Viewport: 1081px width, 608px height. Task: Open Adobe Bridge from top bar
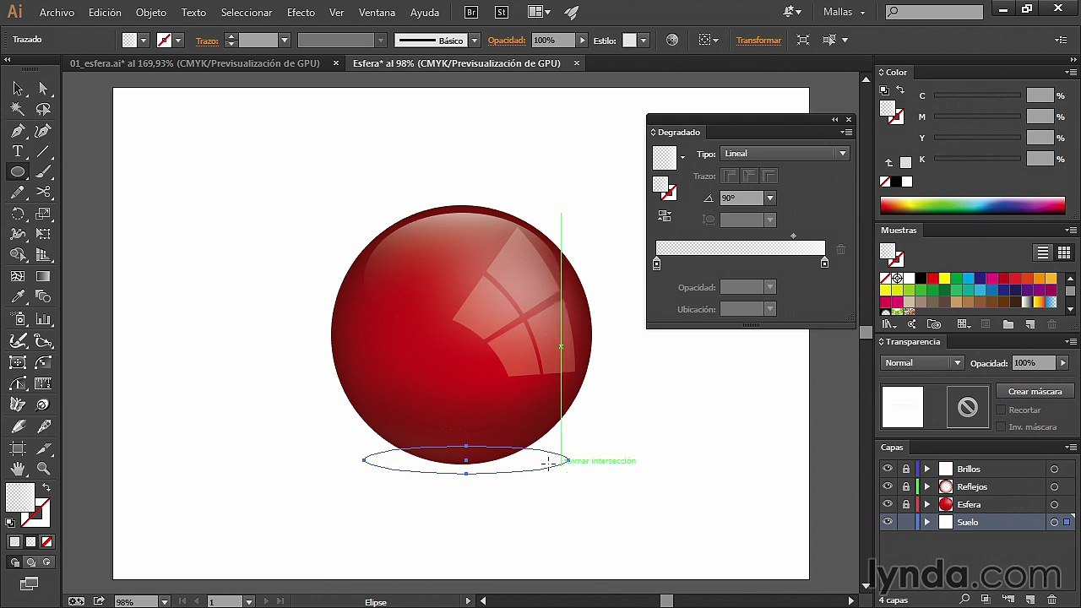tap(472, 13)
